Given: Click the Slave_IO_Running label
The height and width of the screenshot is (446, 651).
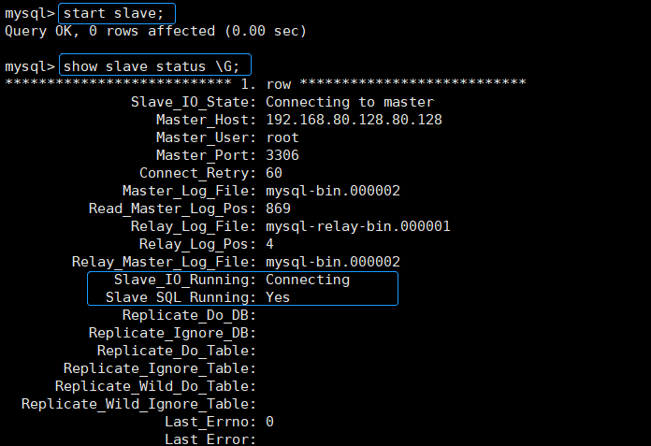Looking at the screenshot, I should [185, 281].
